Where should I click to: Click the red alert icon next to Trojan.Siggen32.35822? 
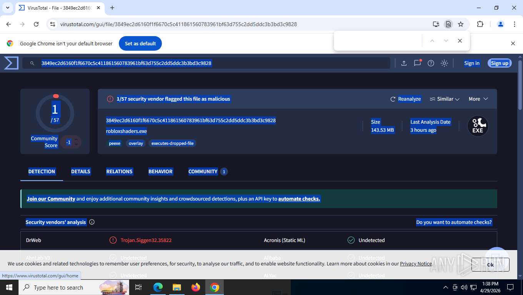[x=113, y=240]
